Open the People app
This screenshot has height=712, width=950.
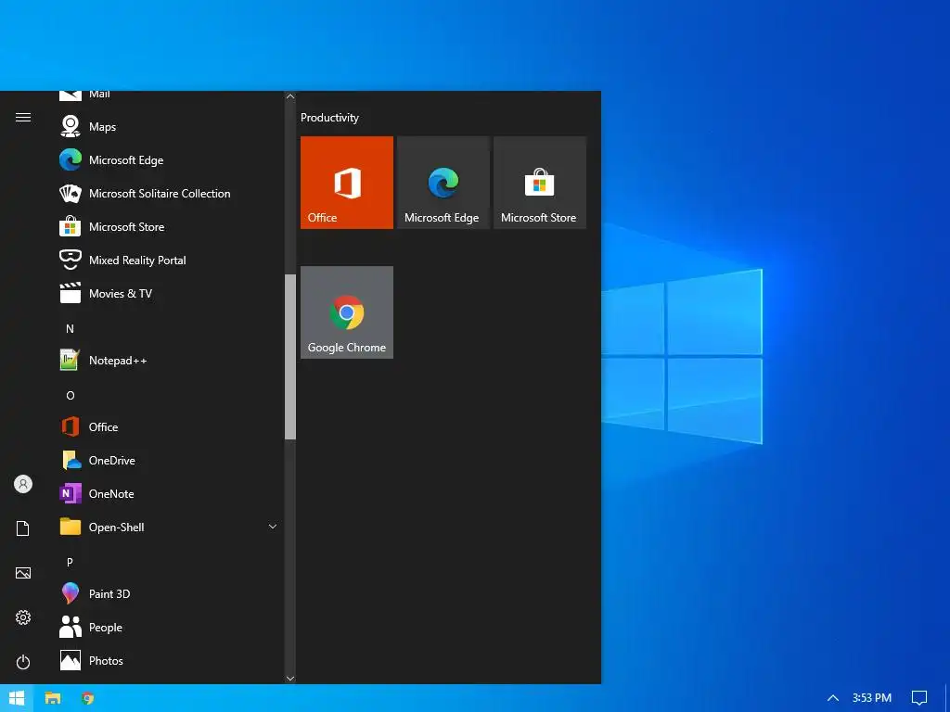click(170, 628)
